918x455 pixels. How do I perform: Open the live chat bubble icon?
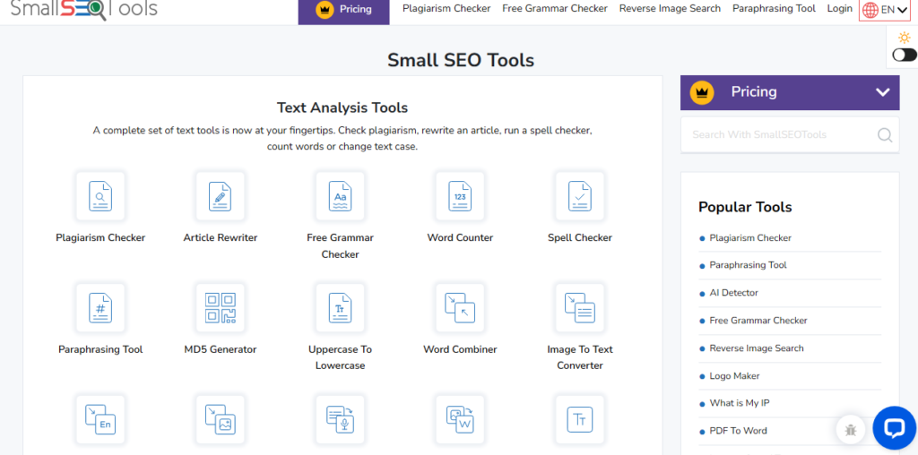894,428
